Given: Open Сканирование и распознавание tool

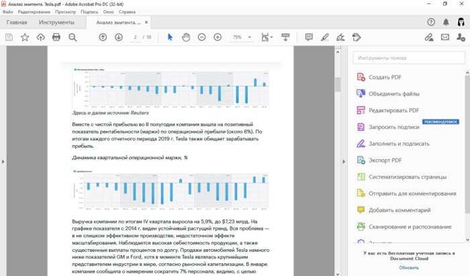Looking at the screenshot, I should coord(404,227).
